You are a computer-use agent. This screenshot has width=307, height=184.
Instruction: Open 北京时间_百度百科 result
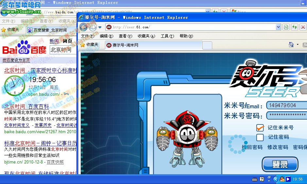(26, 106)
